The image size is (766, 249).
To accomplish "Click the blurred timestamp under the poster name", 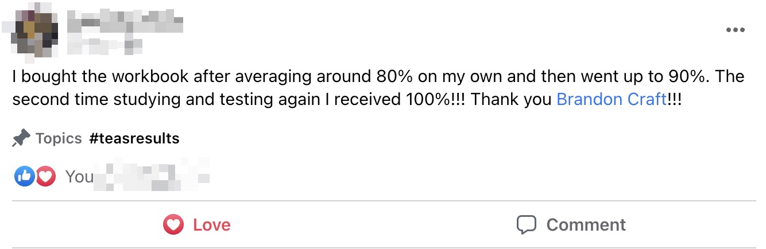I will 105,44.
